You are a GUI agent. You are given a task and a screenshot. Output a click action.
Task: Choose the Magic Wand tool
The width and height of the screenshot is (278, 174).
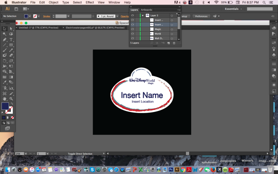(5, 34)
